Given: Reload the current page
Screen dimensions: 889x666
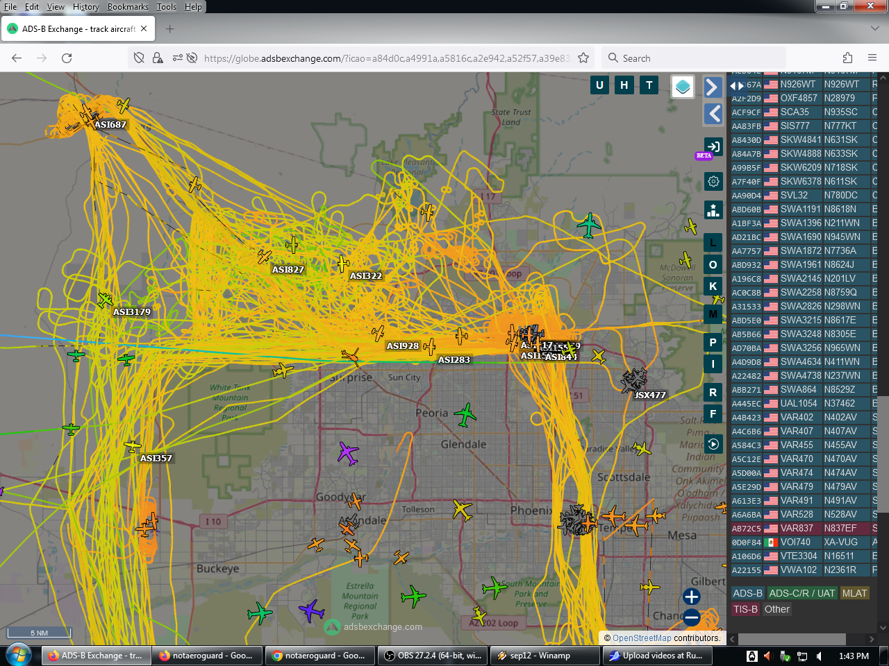Looking at the screenshot, I should tap(67, 58).
